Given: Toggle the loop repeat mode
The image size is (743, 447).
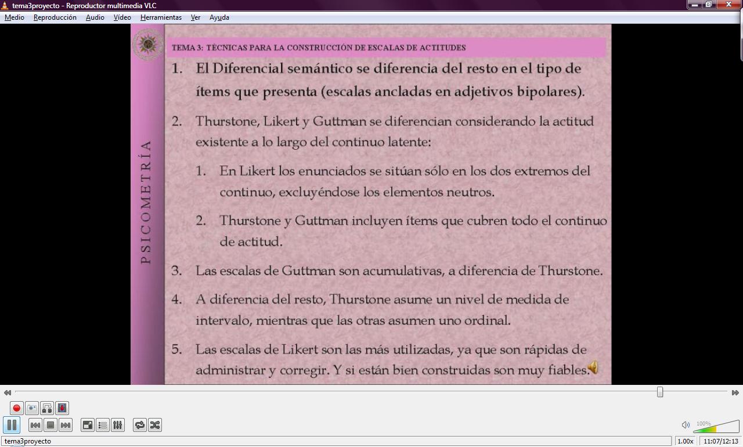Looking at the screenshot, I should (x=140, y=426).
